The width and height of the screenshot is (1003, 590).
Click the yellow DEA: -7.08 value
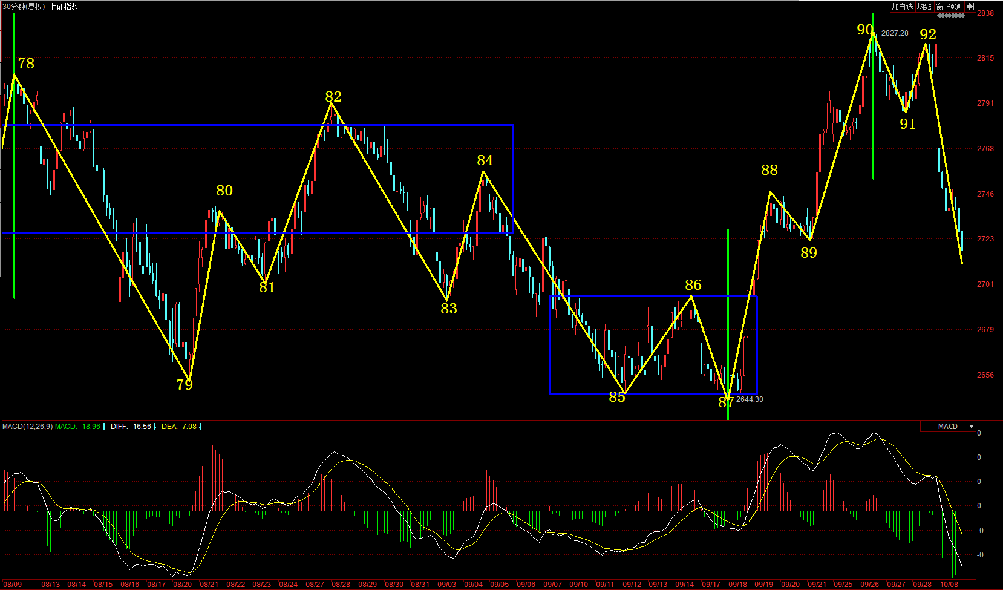(179, 427)
